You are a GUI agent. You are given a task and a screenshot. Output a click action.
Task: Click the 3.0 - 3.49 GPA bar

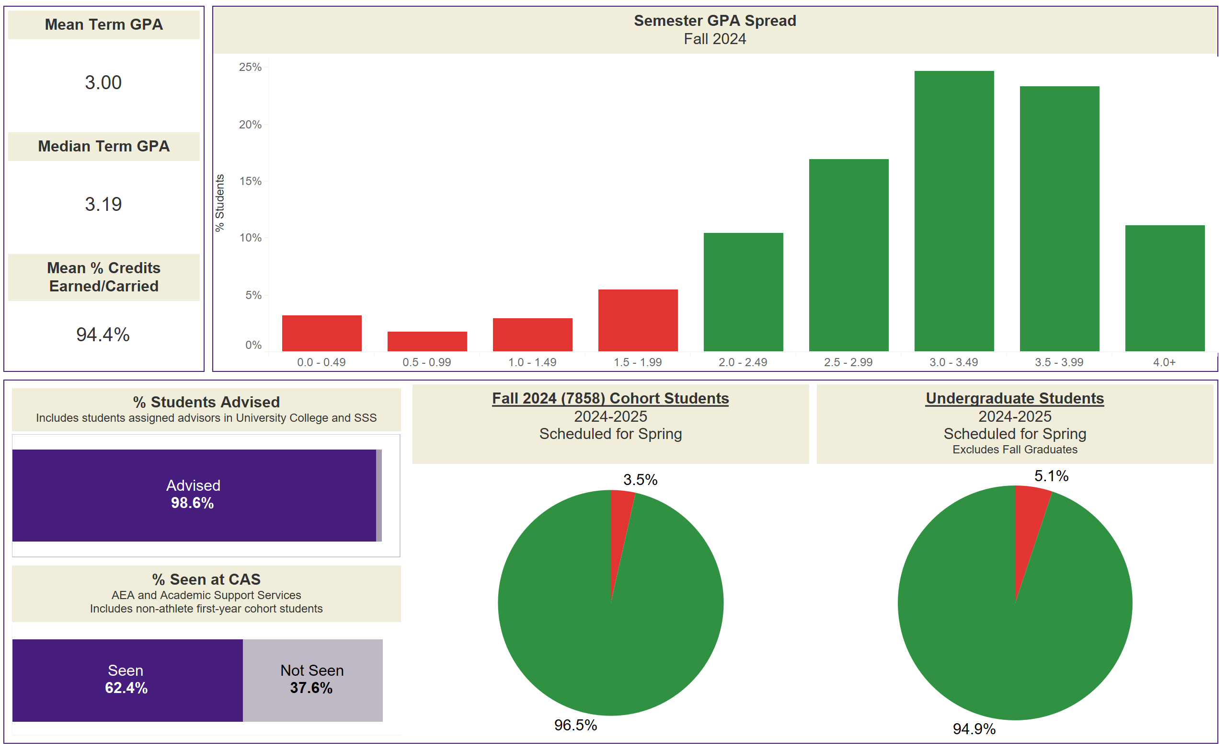click(954, 211)
